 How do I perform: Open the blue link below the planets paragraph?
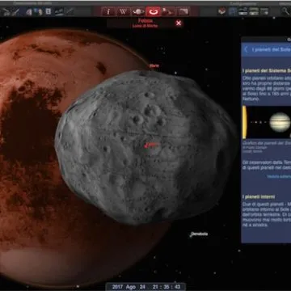tap(279, 176)
